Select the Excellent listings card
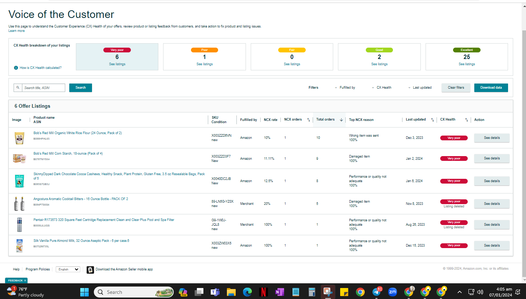526x299 pixels. coord(467,57)
